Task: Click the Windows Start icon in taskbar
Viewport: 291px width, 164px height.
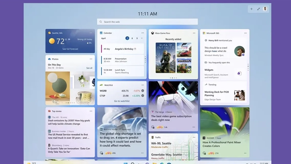Action: (126, 163)
